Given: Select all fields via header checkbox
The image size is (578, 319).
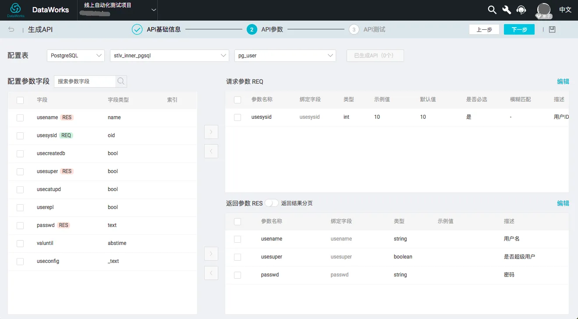Looking at the screenshot, I should pyautogui.click(x=20, y=100).
